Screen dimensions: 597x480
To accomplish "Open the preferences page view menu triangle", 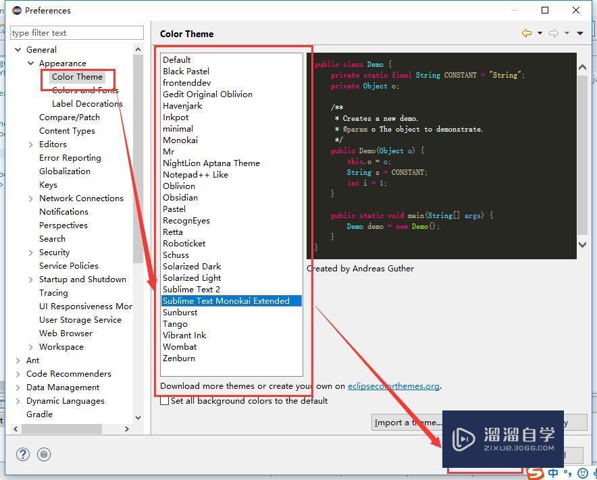I will click(x=580, y=33).
